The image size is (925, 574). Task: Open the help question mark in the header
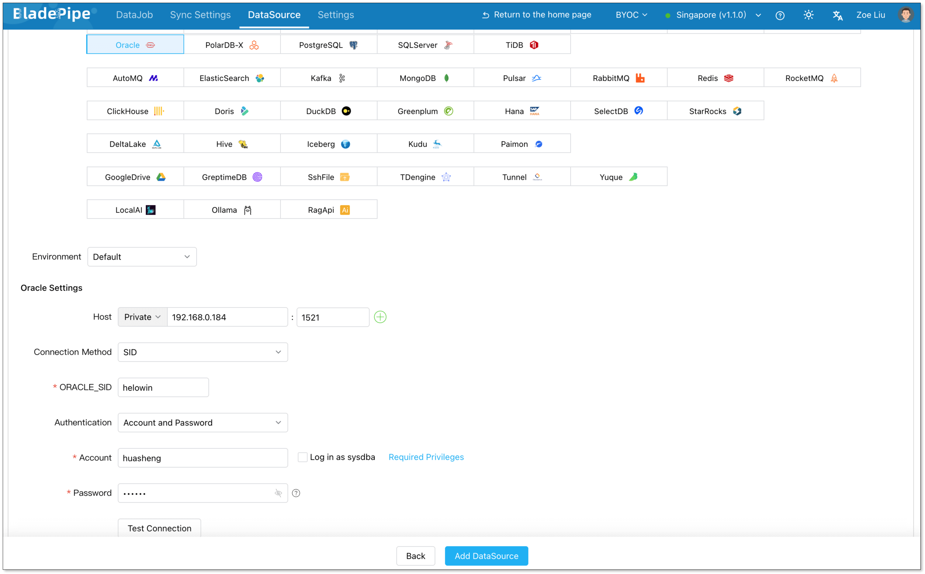click(x=780, y=15)
